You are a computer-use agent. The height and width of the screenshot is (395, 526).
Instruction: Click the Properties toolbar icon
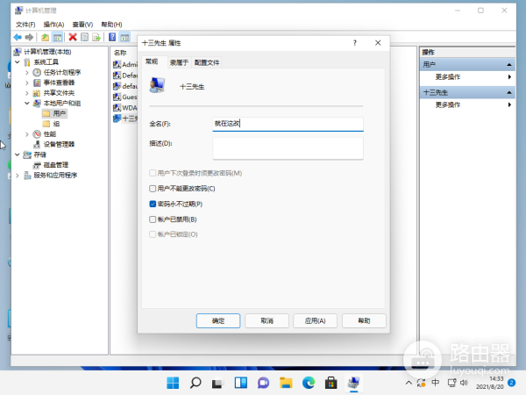[x=84, y=37]
